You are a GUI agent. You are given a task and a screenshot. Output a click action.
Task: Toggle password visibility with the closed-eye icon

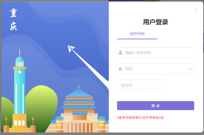tap(191, 69)
